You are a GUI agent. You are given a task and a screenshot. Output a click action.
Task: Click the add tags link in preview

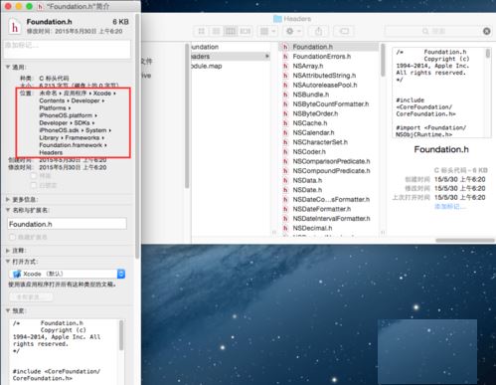449,206
